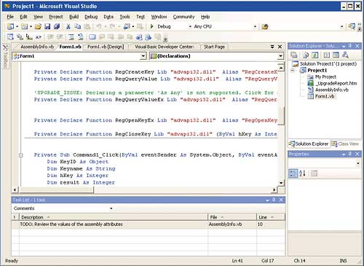Click Refresh icon in Solution Explorer toolbar
The image size is (364, 266).
click(x=314, y=55)
